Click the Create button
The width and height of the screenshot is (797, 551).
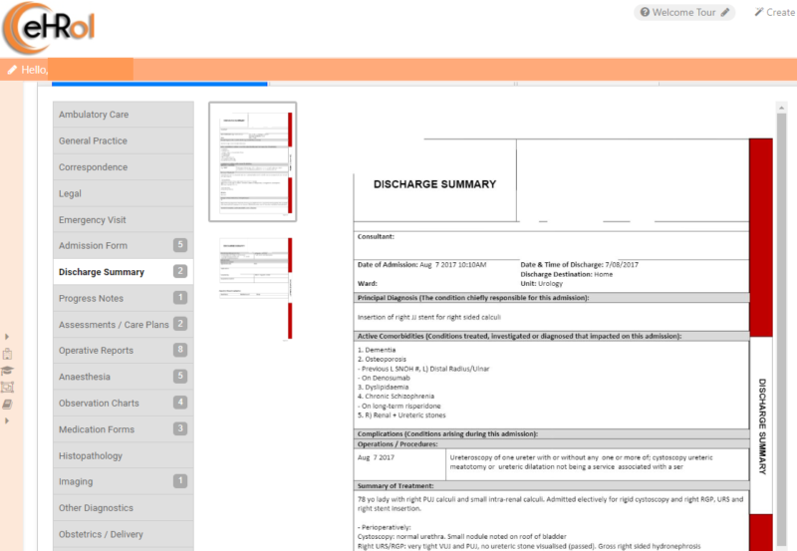(x=779, y=13)
